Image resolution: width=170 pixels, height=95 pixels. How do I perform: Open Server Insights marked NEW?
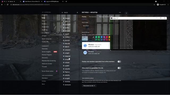(x=46, y=52)
